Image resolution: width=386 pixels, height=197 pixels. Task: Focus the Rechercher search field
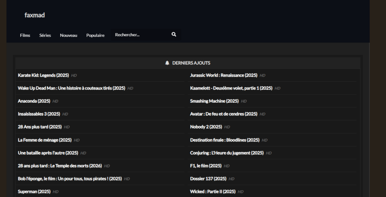point(139,35)
